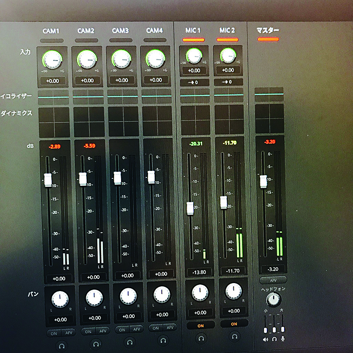353x353 pixels.
Task: Enable headphone monitoring for CAM3
Action: [x=129, y=343]
